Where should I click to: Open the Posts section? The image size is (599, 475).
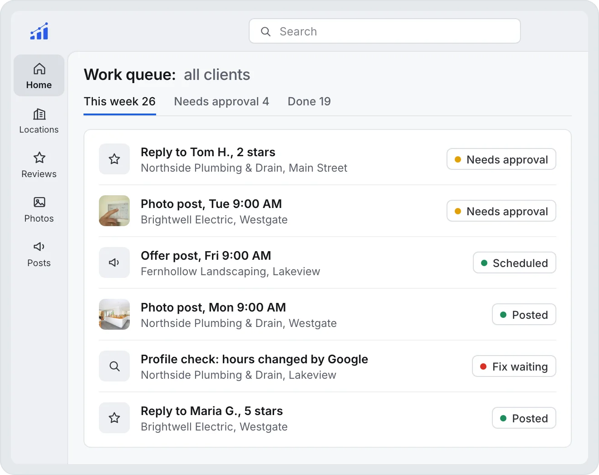tap(39, 254)
